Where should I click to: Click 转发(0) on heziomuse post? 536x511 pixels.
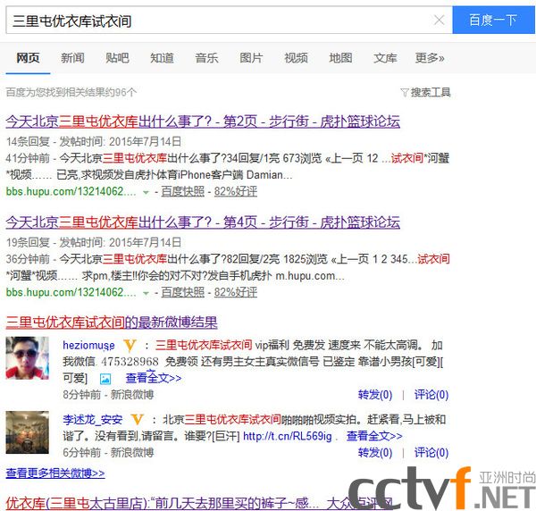point(375,395)
